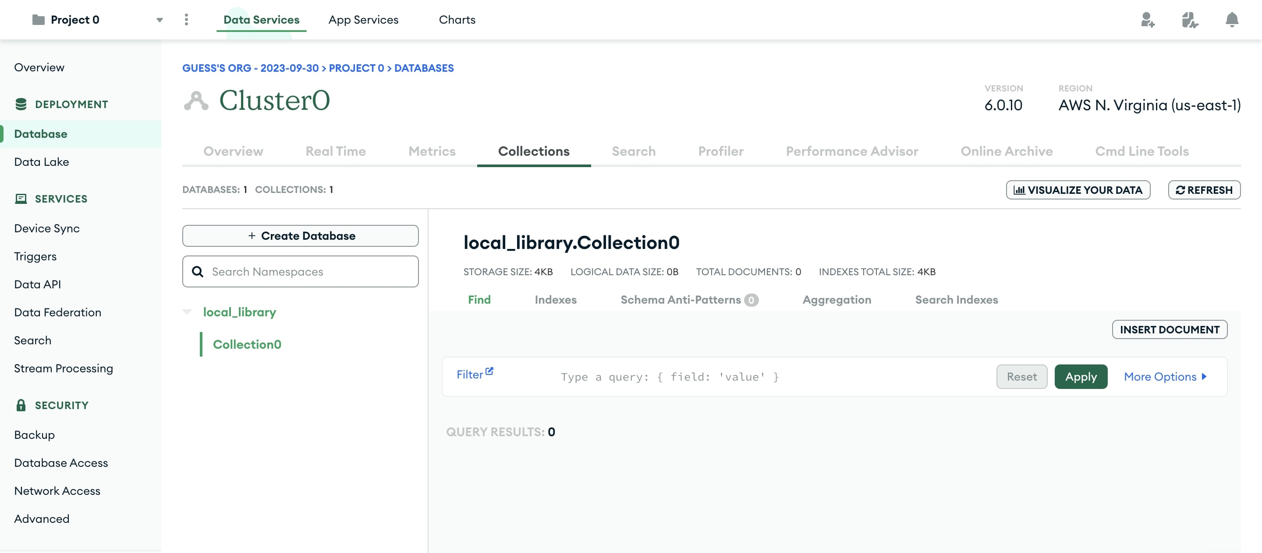1262x553 pixels.
Task: Open Search in the sidebar services
Action: 32,340
